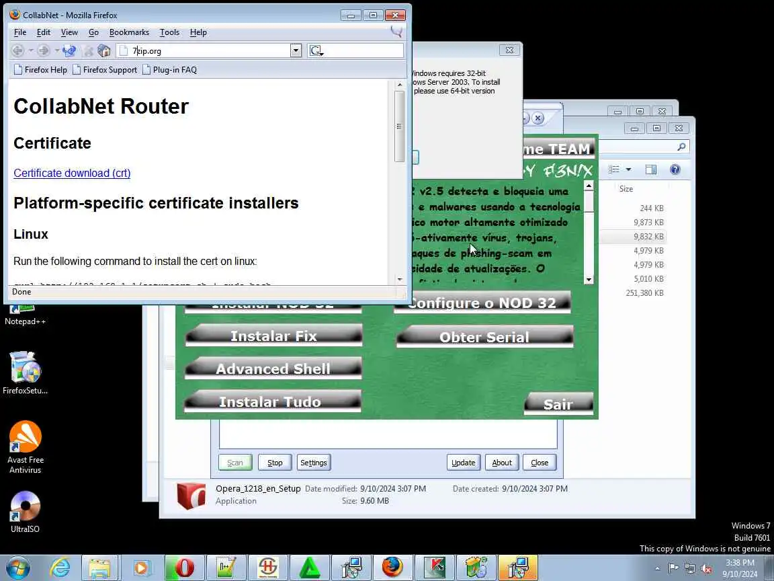Click Firefox URL field showing 7zip.org
Screen dimensions: 774x581
[x=204, y=50]
